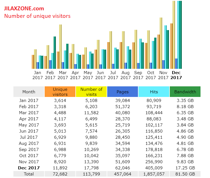Select the Oct 2017 chart axis label
Image resolution: width=210 pixels, height=178 pixels.
(151, 75)
